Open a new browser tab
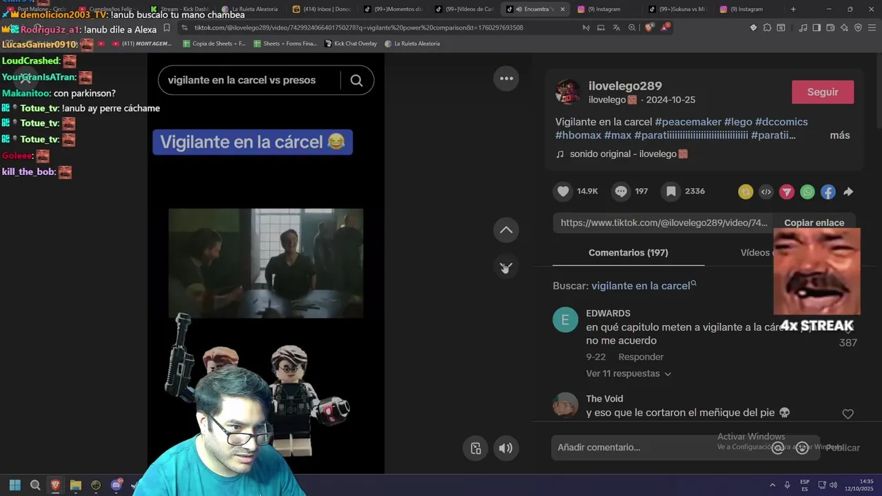 (793, 9)
